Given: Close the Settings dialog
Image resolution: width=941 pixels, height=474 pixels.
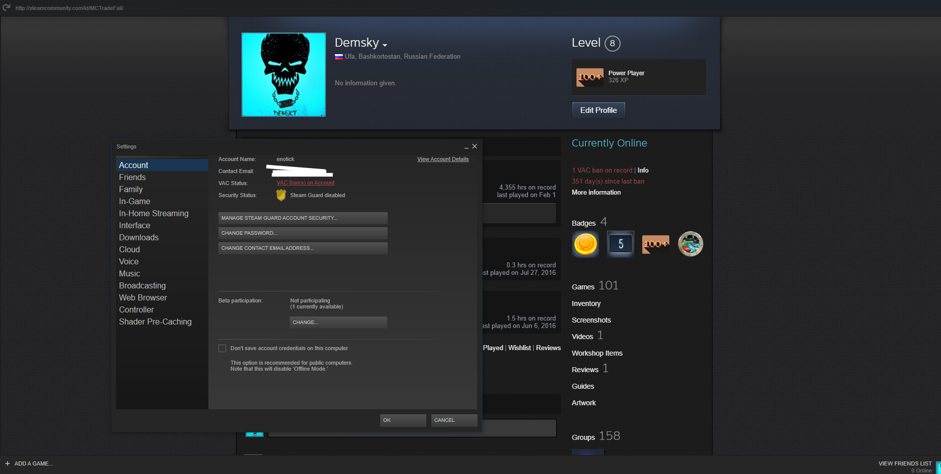Looking at the screenshot, I should (x=475, y=146).
